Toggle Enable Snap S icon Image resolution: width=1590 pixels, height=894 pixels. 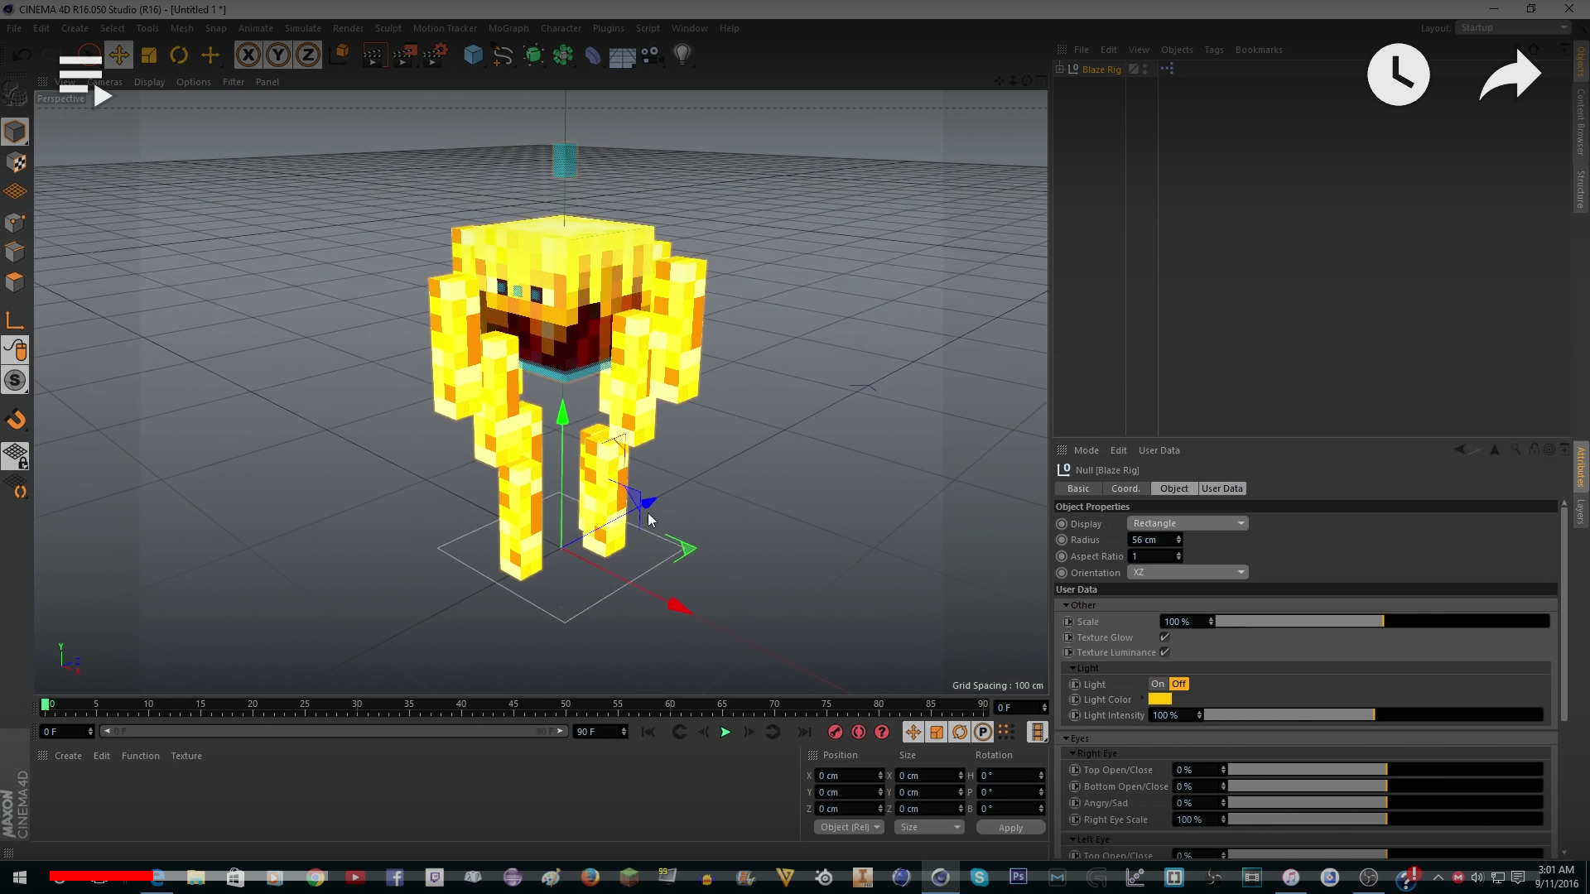[x=15, y=380]
